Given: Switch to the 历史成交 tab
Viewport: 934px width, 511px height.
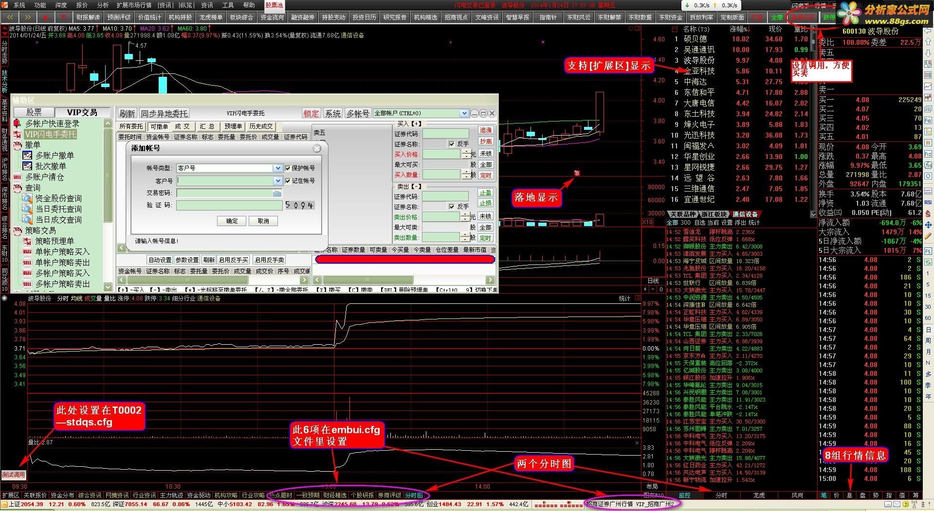Looking at the screenshot, I should 261,126.
